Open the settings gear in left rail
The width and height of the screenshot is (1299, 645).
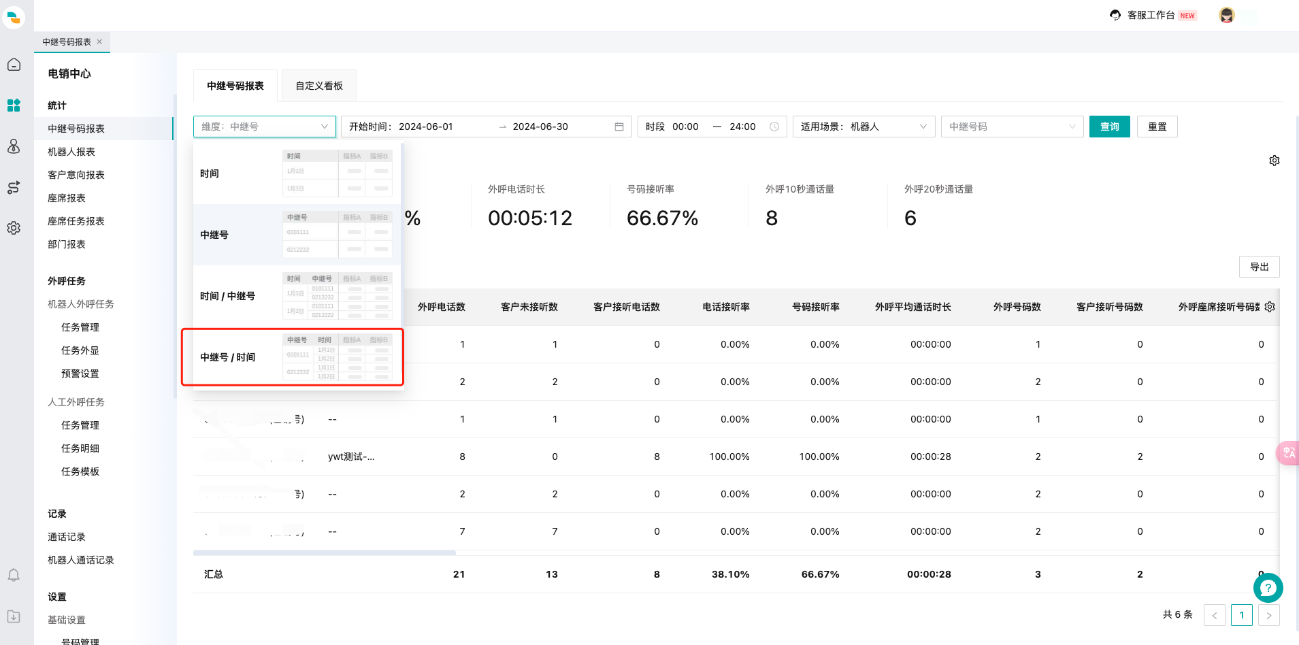[x=14, y=228]
